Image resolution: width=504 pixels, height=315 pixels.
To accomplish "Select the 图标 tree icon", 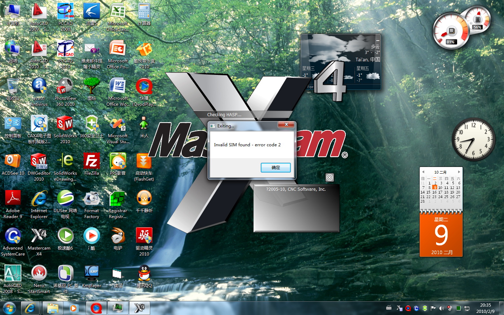I will click(x=91, y=90).
